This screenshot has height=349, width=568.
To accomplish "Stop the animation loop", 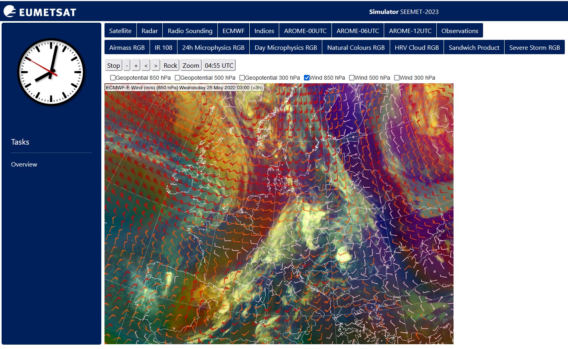I will pos(114,65).
